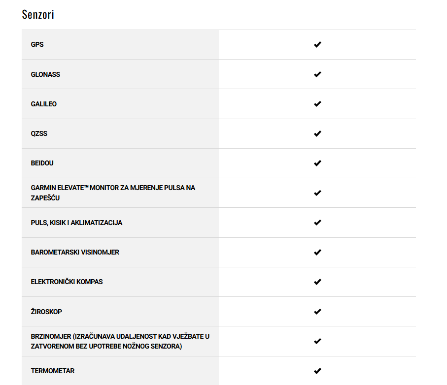Click the Garmin Elevate monitor label text

coord(113,193)
